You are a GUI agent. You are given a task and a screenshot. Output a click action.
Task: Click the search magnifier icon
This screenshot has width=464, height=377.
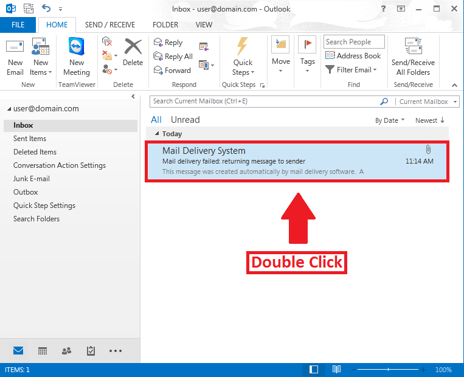point(384,101)
